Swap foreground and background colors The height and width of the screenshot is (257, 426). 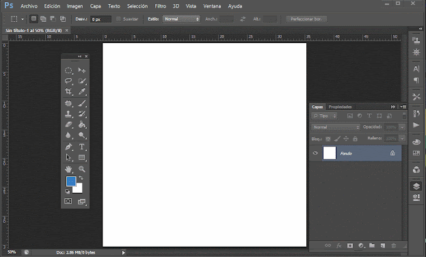pos(81,178)
